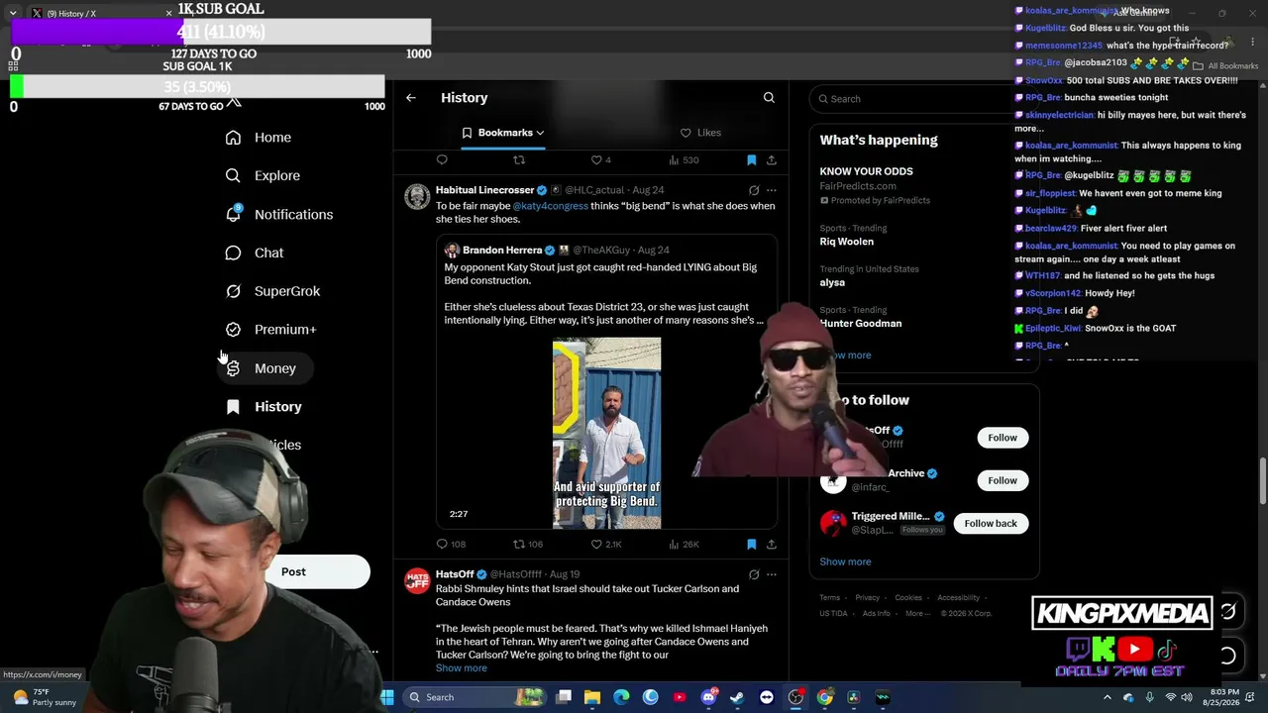Open the All Bookmarks folder in browser
This screenshot has height=713, width=1268.
click(1227, 66)
